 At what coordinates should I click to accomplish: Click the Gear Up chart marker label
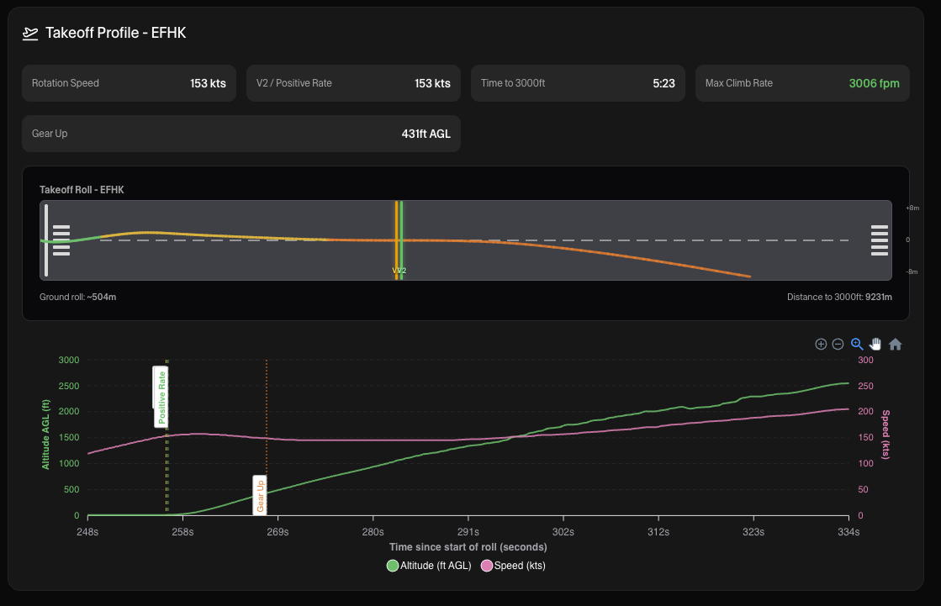260,495
